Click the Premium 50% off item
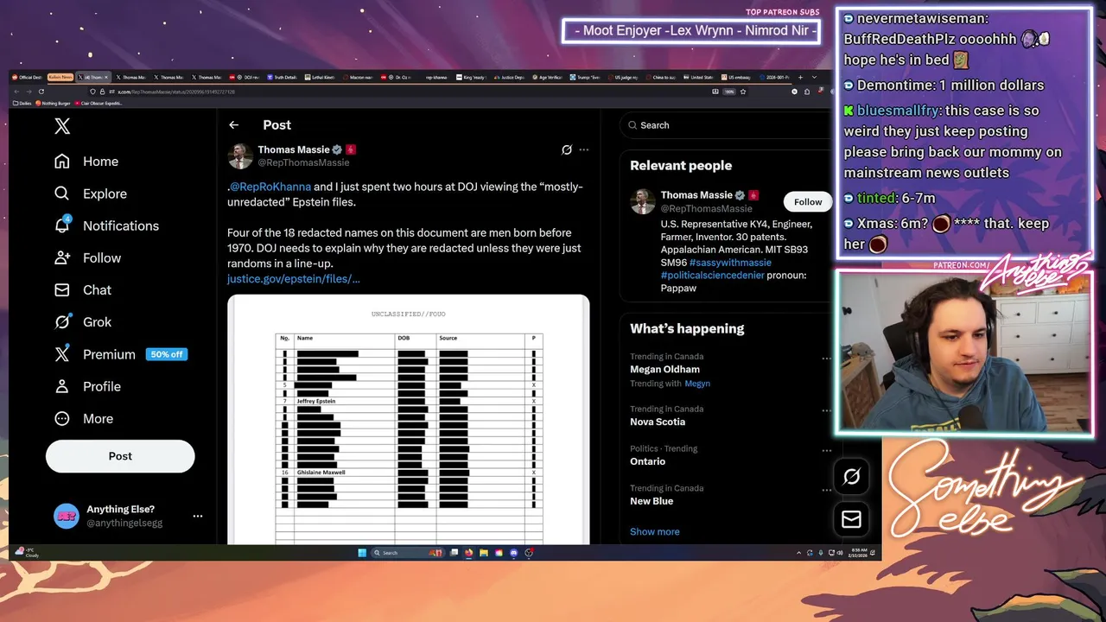 click(x=120, y=354)
